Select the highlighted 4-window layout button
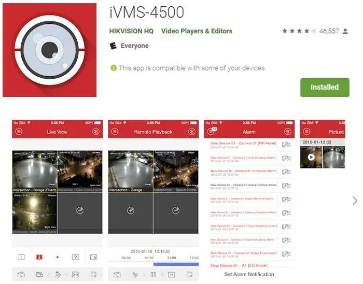Screen dimensions: 363x284 click(x=39, y=257)
